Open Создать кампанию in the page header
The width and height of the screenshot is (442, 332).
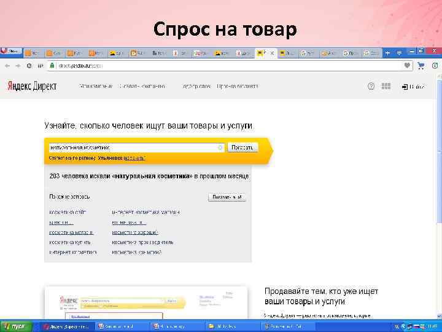click(142, 86)
